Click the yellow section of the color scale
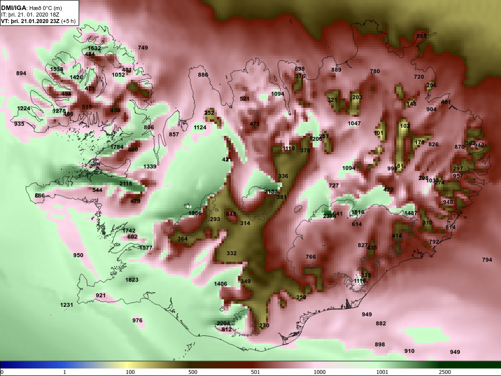Image resolution: width=501 pixels, height=376 pixels. coord(128,365)
